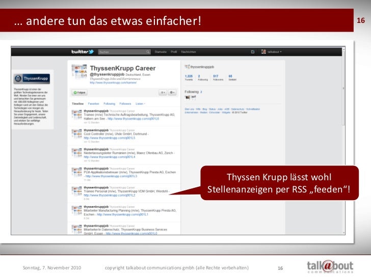Image resolution: width=371 pixels, height=278 pixels.
Task: Click the ThyssenKrupp Career profile picture
Action: [79, 71]
